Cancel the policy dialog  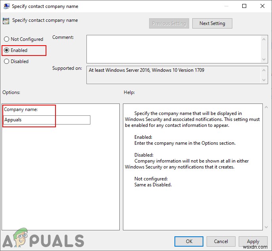tap(221, 241)
